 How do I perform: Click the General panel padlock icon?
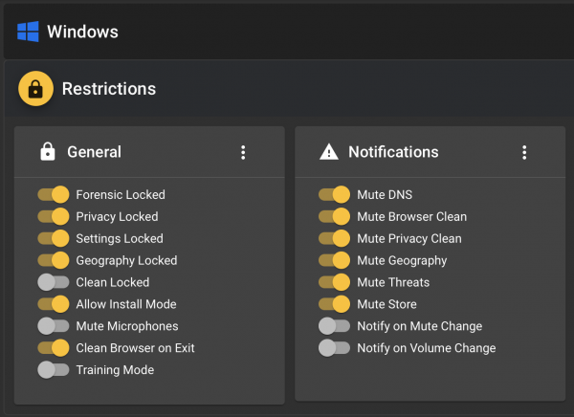[x=48, y=152]
